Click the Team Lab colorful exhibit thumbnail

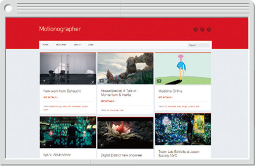pyautogui.click(x=183, y=129)
